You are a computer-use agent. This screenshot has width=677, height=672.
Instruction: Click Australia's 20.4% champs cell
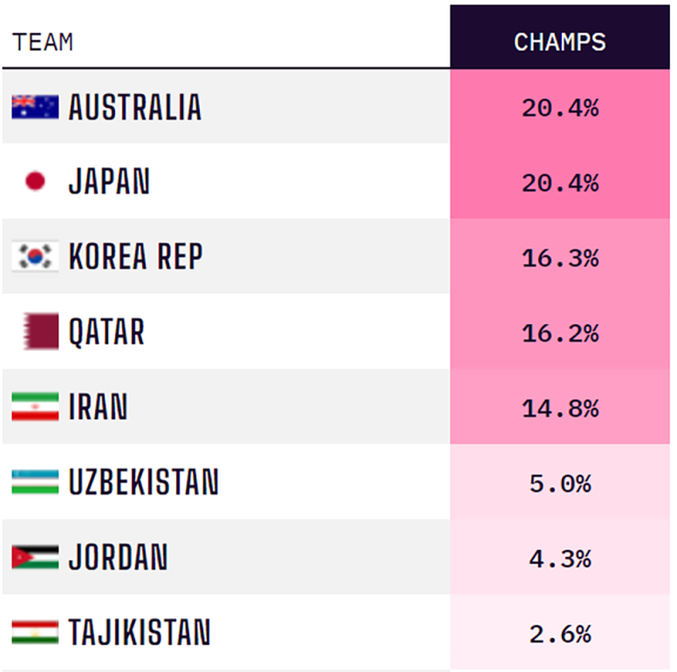coord(560,107)
